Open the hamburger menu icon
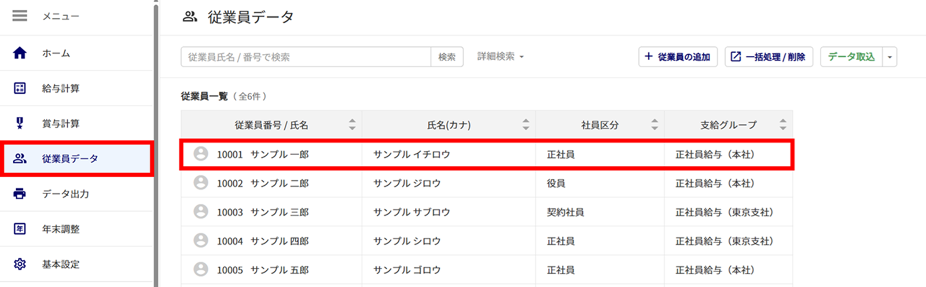 click(20, 16)
